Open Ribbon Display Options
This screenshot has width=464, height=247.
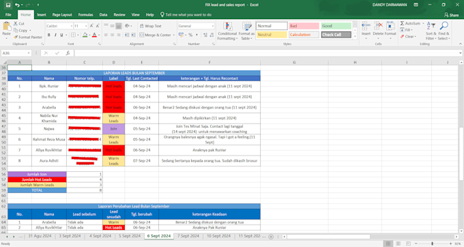(x=416, y=5)
